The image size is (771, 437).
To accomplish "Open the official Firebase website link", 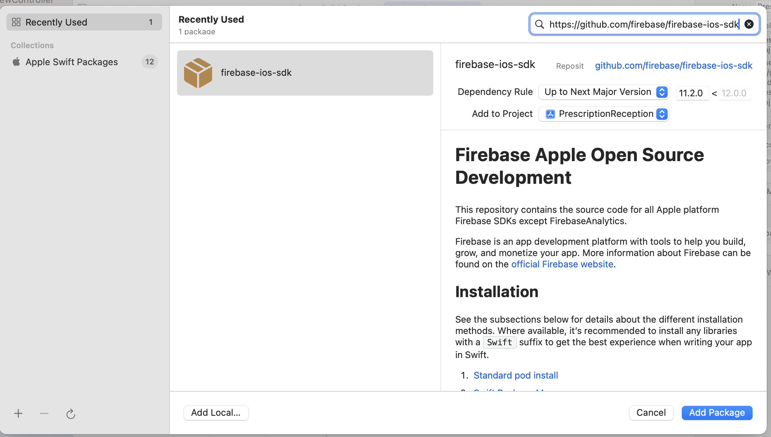I will pyautogui.click(x=562, y=264).
